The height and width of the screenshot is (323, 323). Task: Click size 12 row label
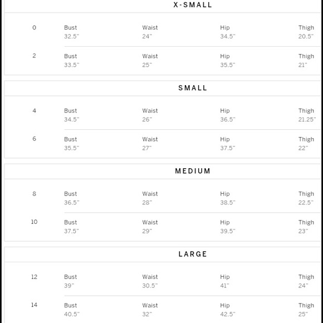(34, 277)
